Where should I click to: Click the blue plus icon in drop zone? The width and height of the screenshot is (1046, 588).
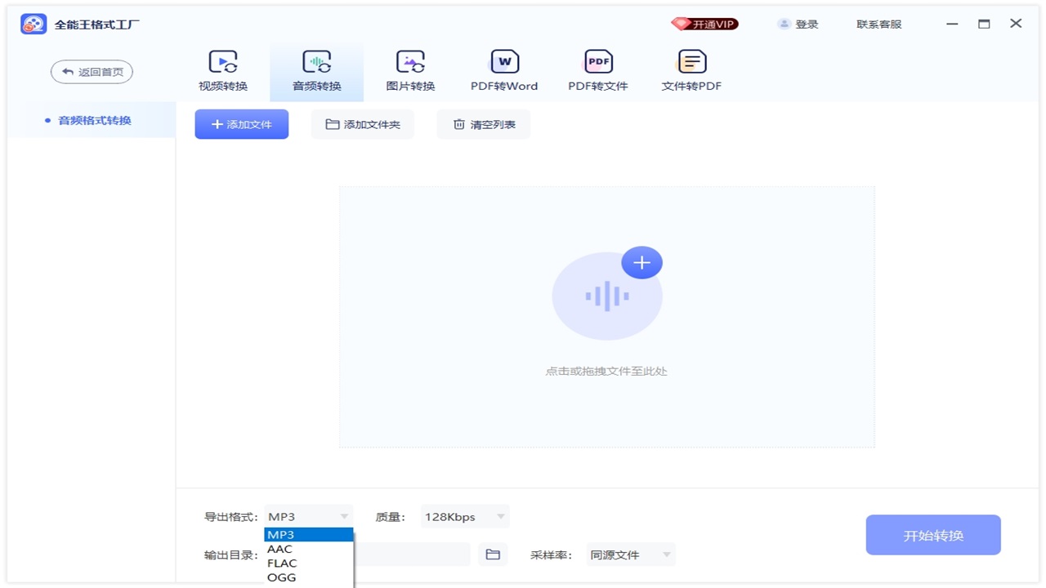pos(641,262)
